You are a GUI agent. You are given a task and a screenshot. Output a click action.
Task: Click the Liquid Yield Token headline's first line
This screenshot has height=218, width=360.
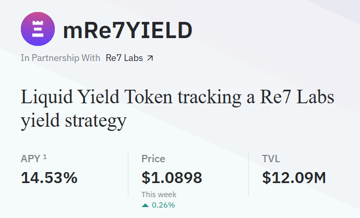tap(177, 97)
